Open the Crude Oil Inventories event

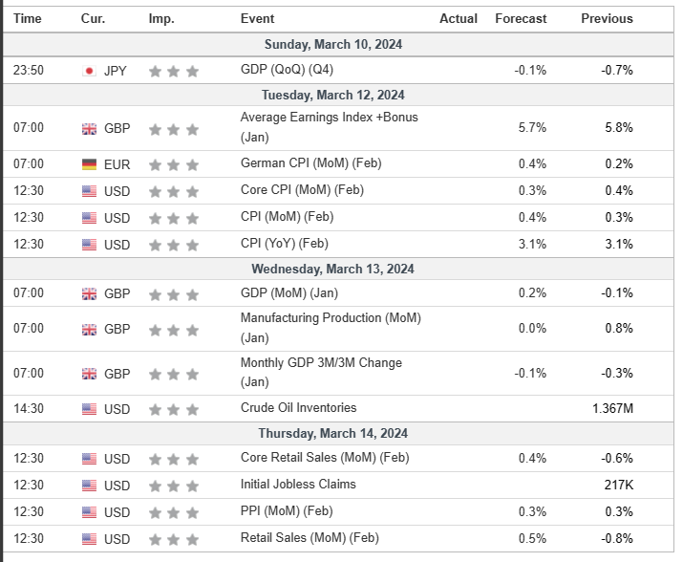298,408
